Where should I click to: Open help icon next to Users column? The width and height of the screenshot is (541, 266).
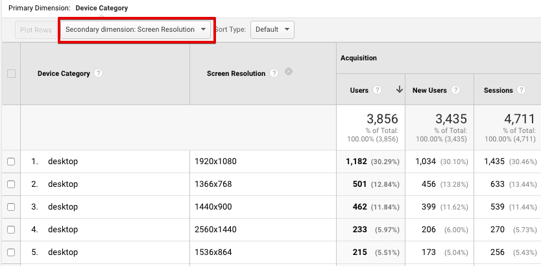pos(378,90)
